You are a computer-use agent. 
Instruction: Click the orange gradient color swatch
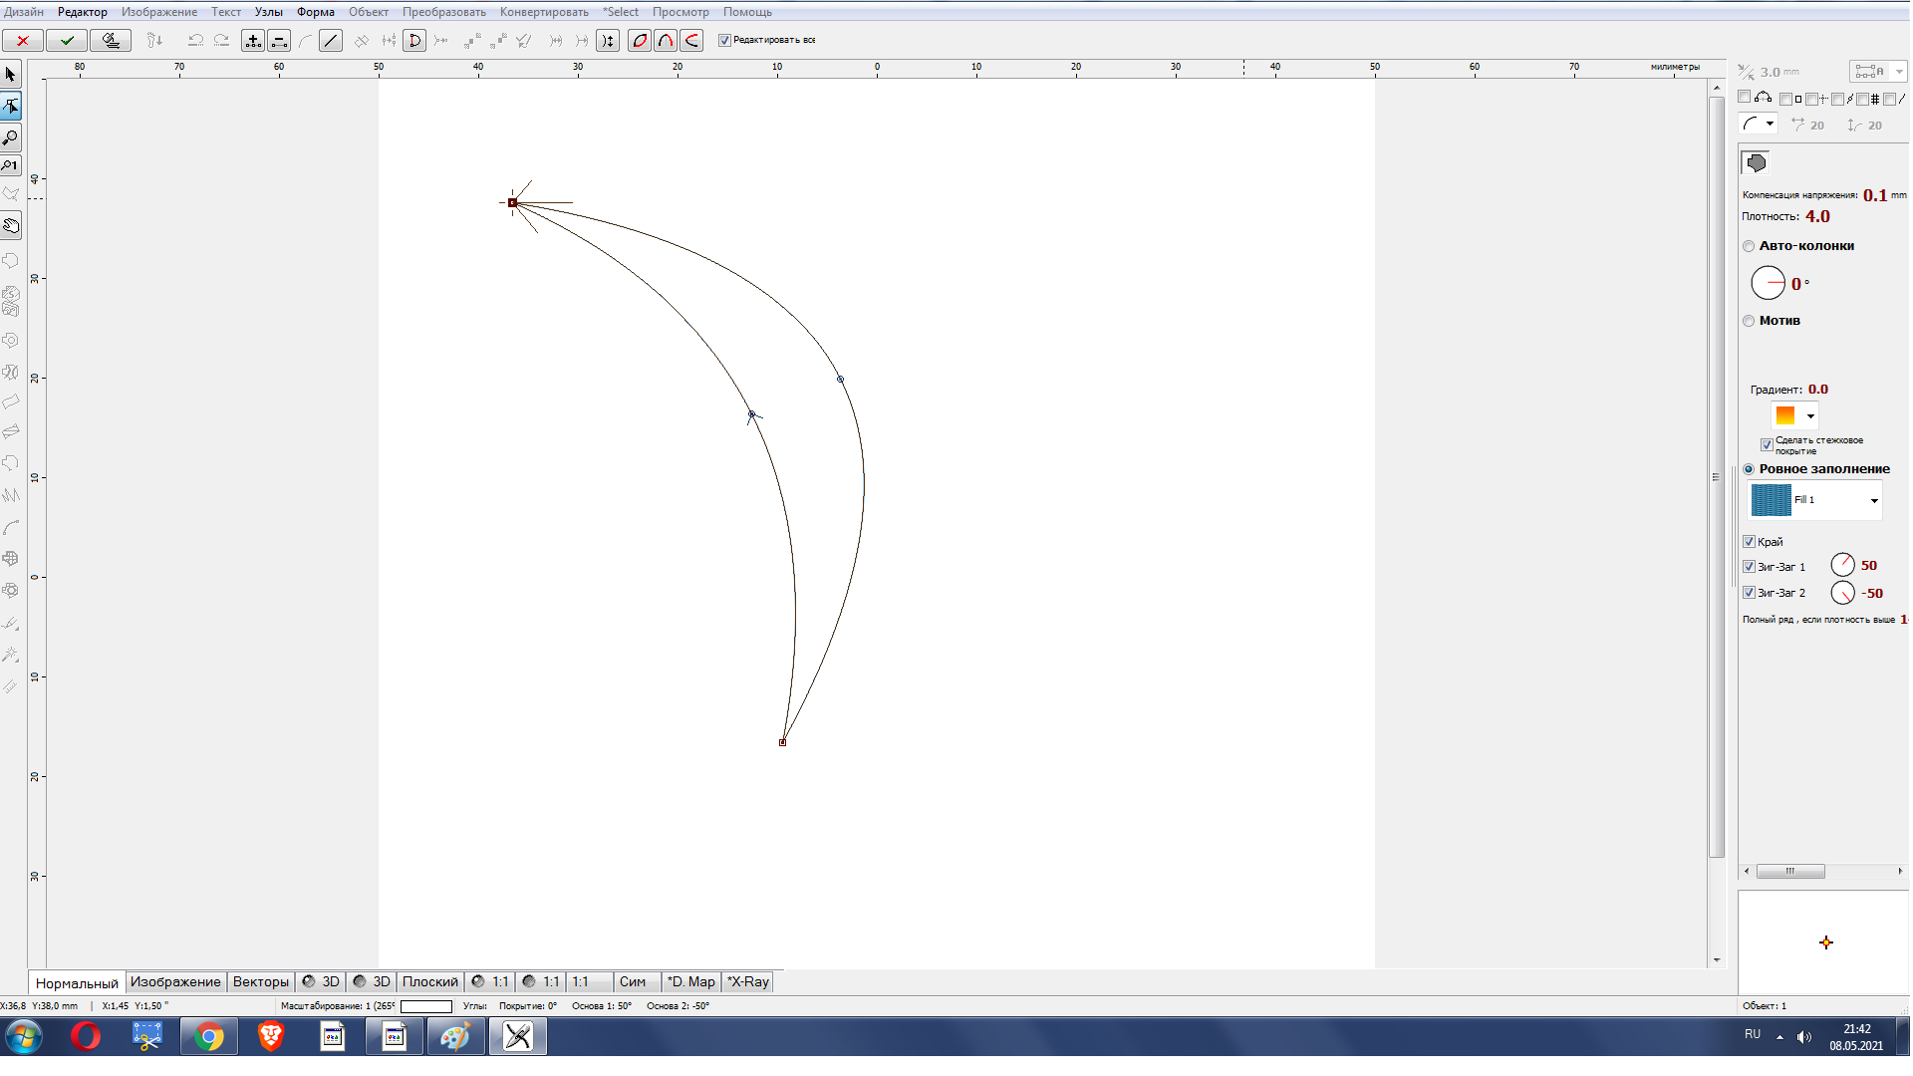[1784, 415]
